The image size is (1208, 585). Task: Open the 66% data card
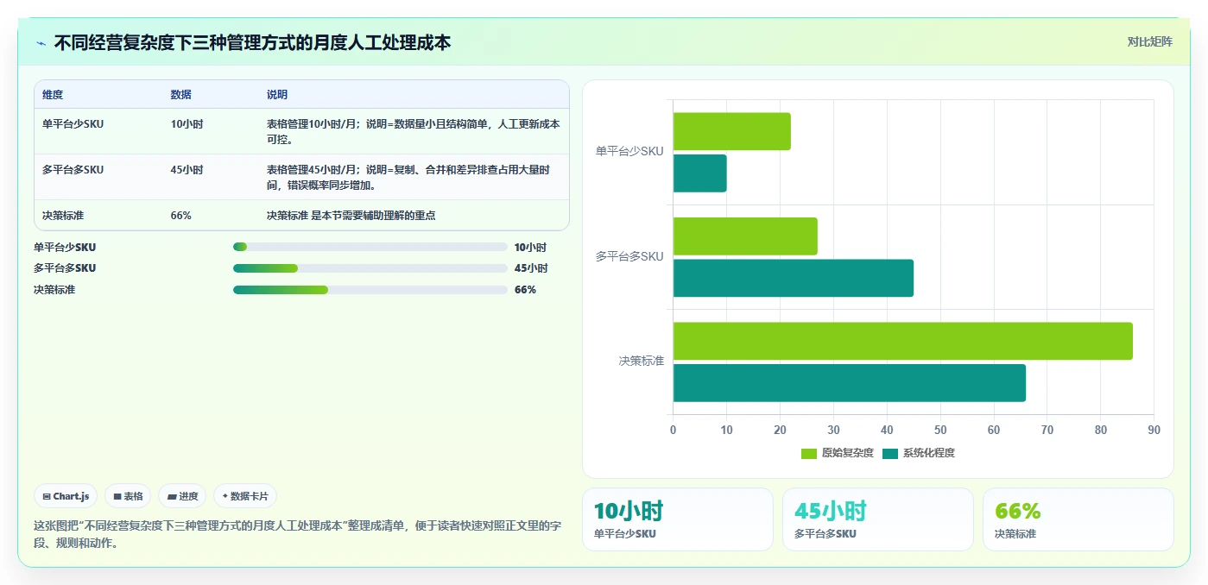point(1078,519)
